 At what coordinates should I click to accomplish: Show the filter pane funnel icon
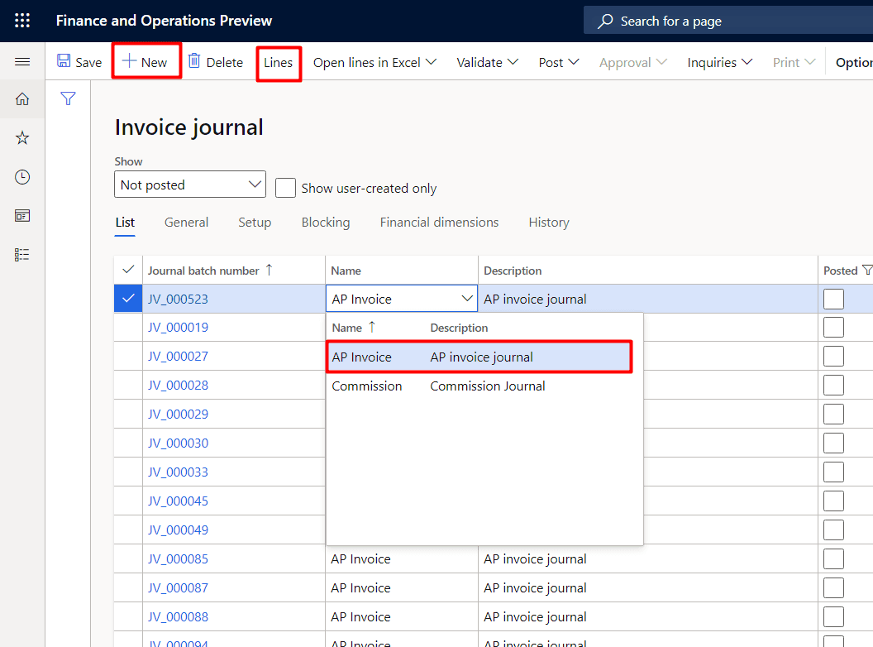69,99
